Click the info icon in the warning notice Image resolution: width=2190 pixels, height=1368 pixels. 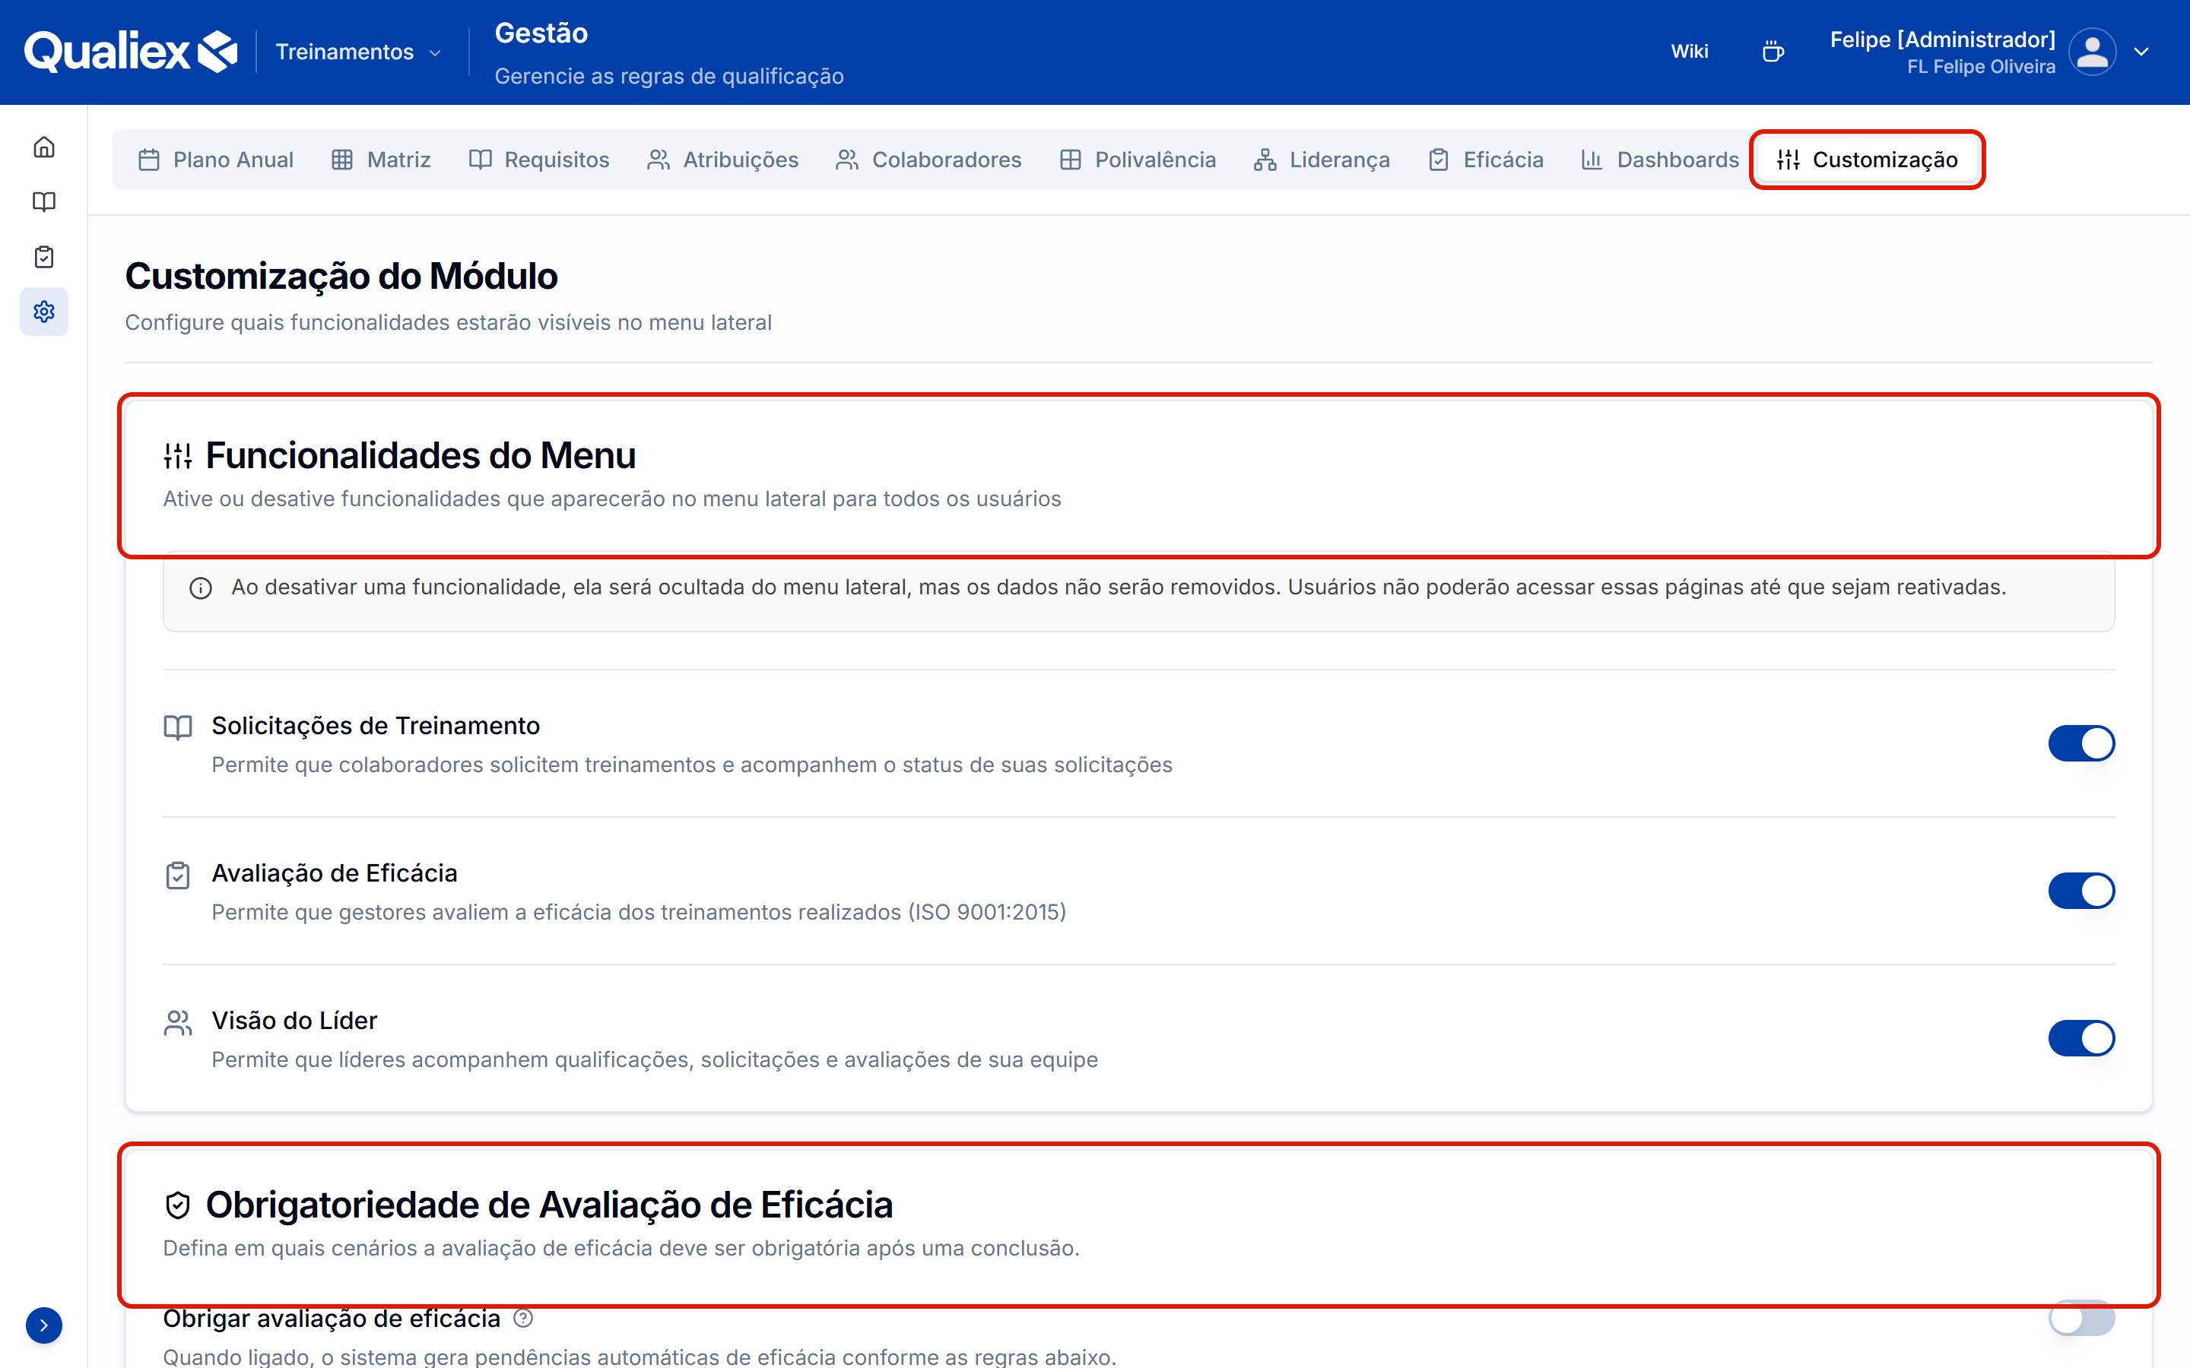[x=200, y=588]
